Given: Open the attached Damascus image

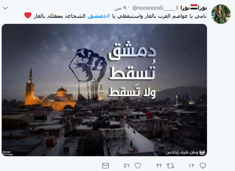Looking at the screenshot, I should coord(104,90).
